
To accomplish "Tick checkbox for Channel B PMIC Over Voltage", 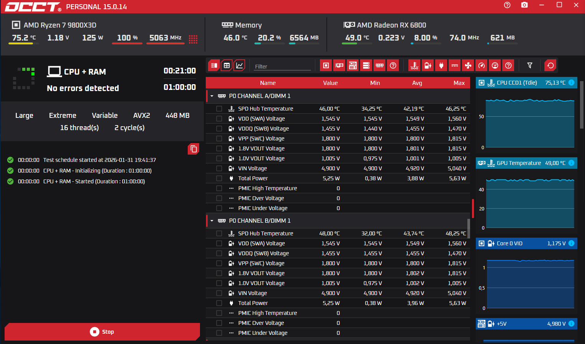I will [219, 323].
